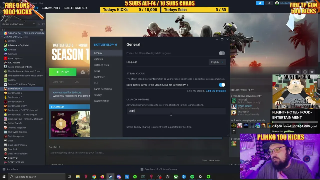
Task: Click the Apex Legends game icon
Action: click(5, 58)
